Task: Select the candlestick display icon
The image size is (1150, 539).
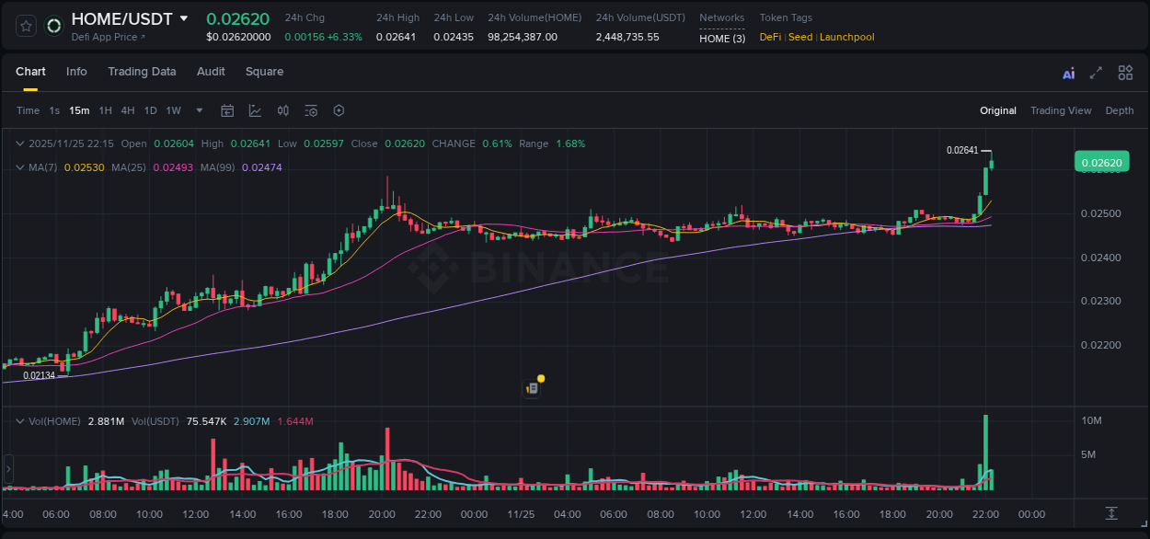Action: click(282, 110)
